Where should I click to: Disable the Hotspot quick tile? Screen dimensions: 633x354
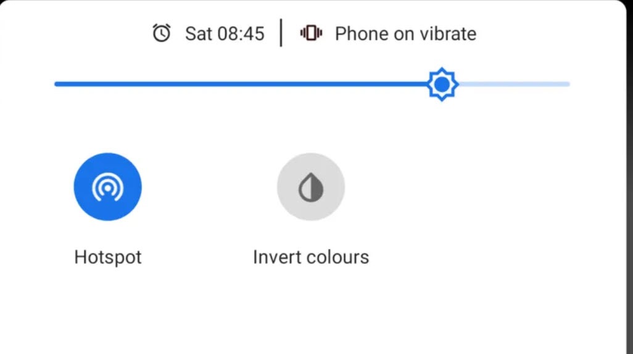click(x=107, y=187)
